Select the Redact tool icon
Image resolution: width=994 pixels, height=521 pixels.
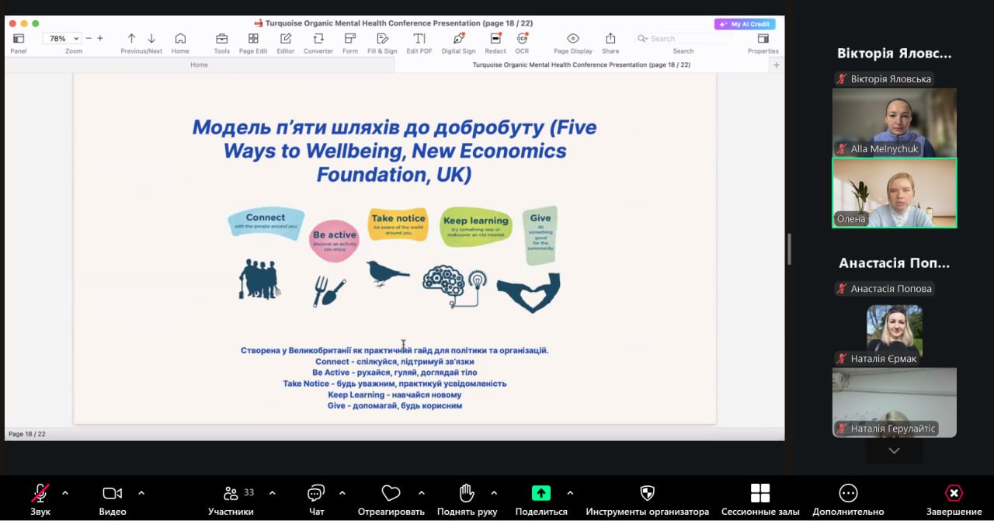[x=495, y=39]
